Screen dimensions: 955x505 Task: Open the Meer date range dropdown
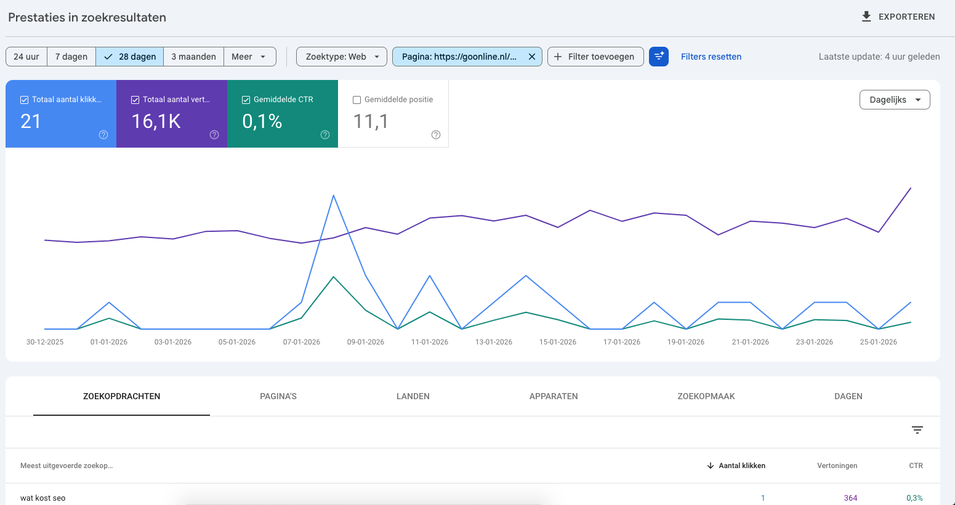(x=249, y=57)
